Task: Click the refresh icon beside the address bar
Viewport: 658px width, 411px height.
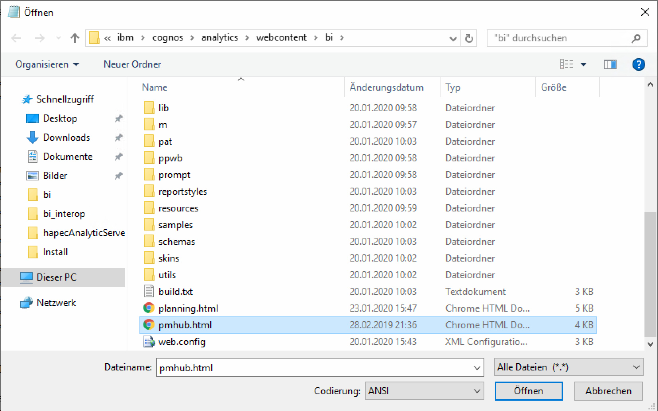Action: pos(469,38)
